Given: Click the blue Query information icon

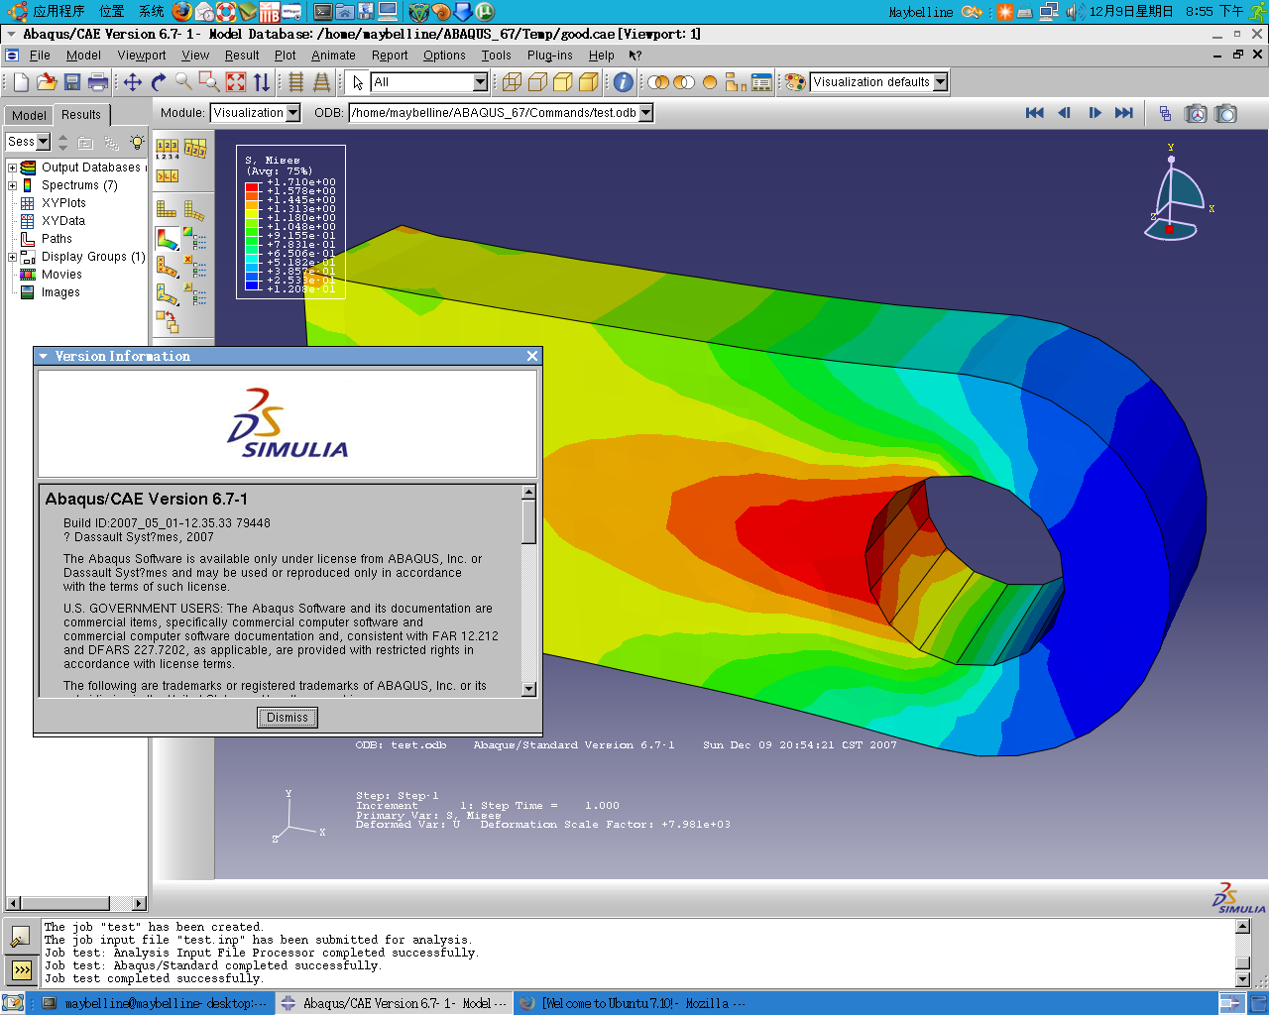Looking at the screenshot, I should (x=623, y=82).
